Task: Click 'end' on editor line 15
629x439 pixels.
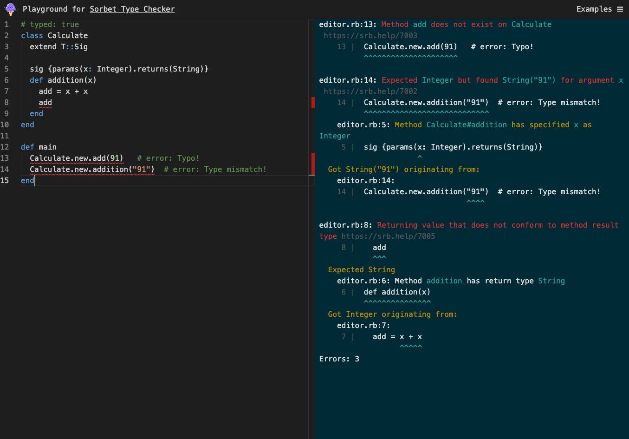Action: pyautogui.click(x=27, y=180)
